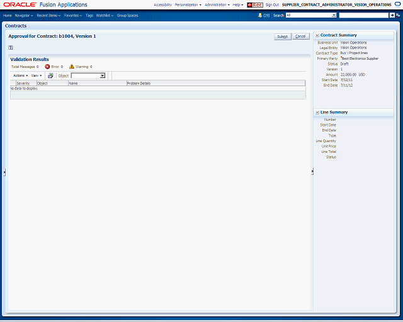Click the Best Electronics Supplier primary party
The image size is (403, 322).
pos(360,58)
